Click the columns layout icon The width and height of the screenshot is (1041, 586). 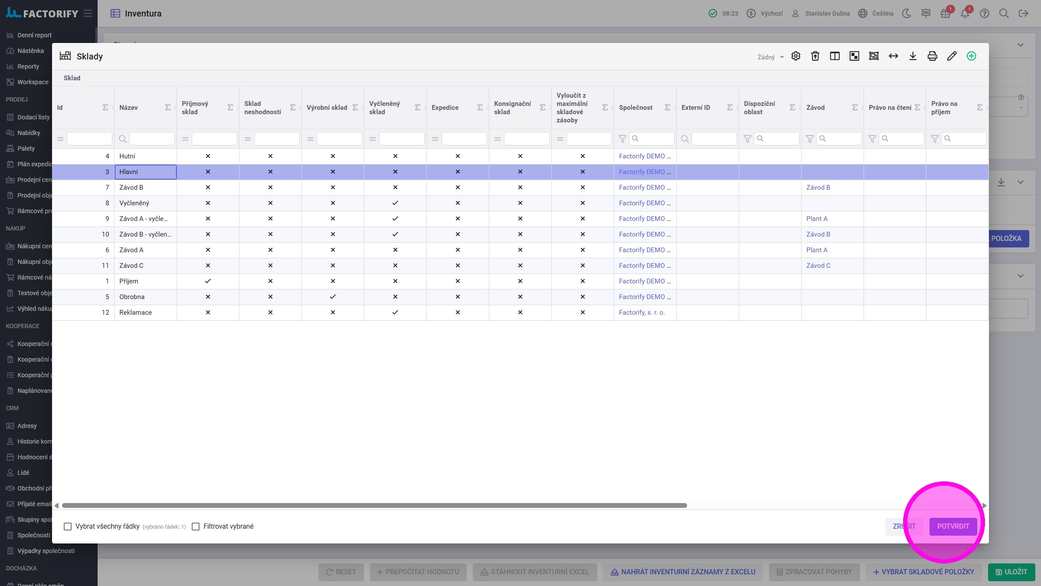[835, 56]
